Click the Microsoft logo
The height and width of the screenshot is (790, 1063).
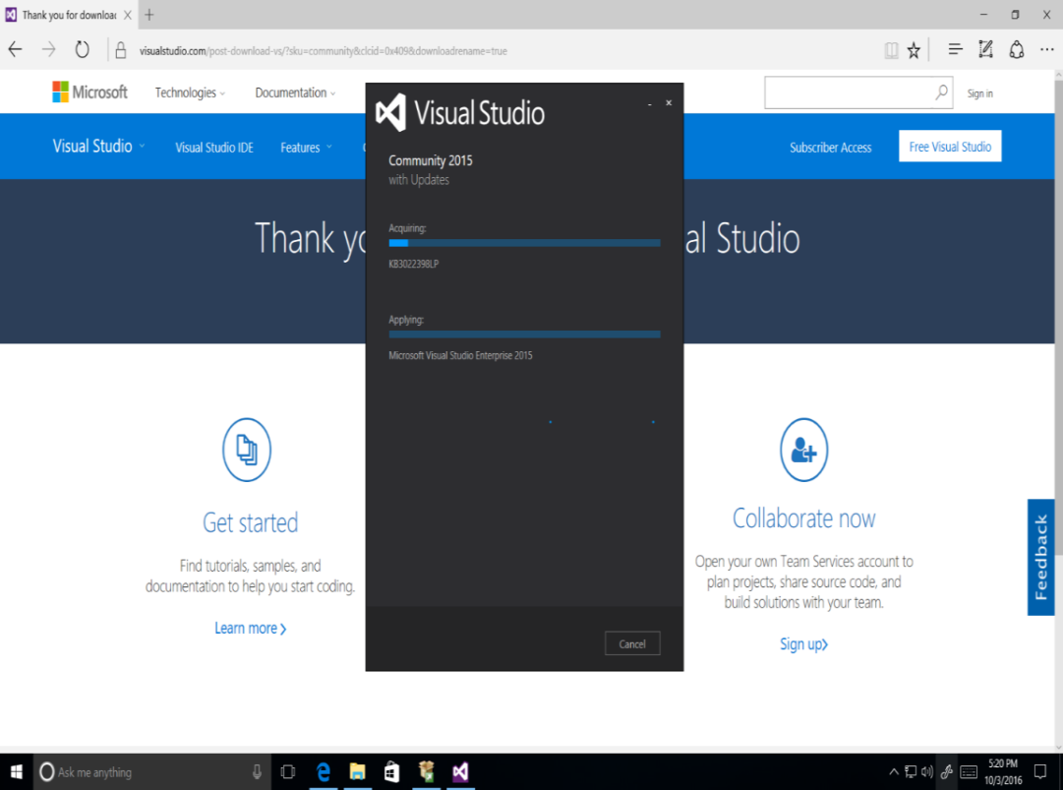[x=89, y=91]
